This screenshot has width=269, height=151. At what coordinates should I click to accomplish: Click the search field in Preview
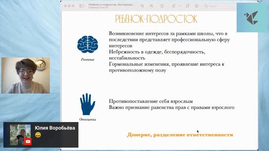coord(220,6)
